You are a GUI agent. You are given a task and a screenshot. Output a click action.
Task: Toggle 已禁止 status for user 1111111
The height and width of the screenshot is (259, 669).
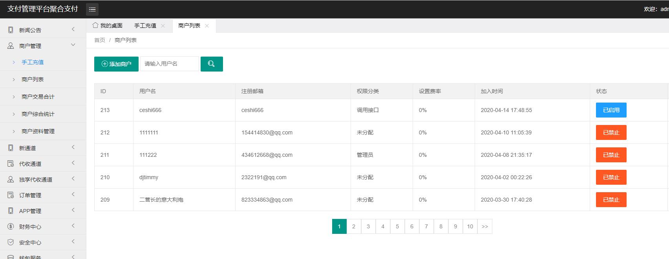click(611, 132)
